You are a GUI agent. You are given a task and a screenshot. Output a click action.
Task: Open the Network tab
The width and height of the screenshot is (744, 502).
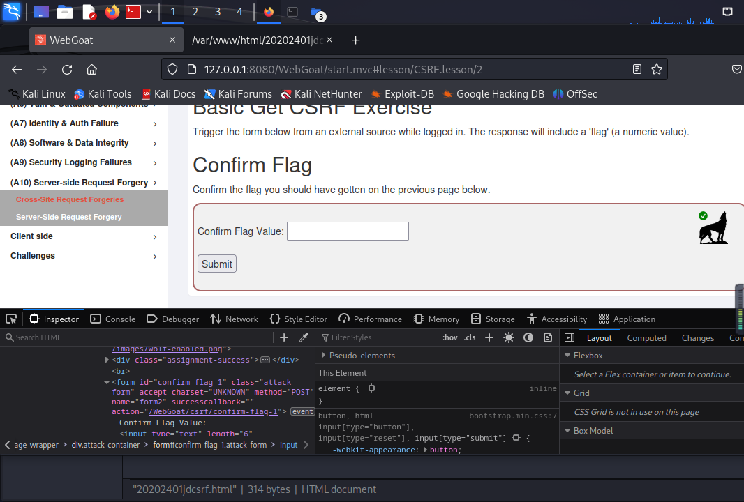[x=235, y=319]
